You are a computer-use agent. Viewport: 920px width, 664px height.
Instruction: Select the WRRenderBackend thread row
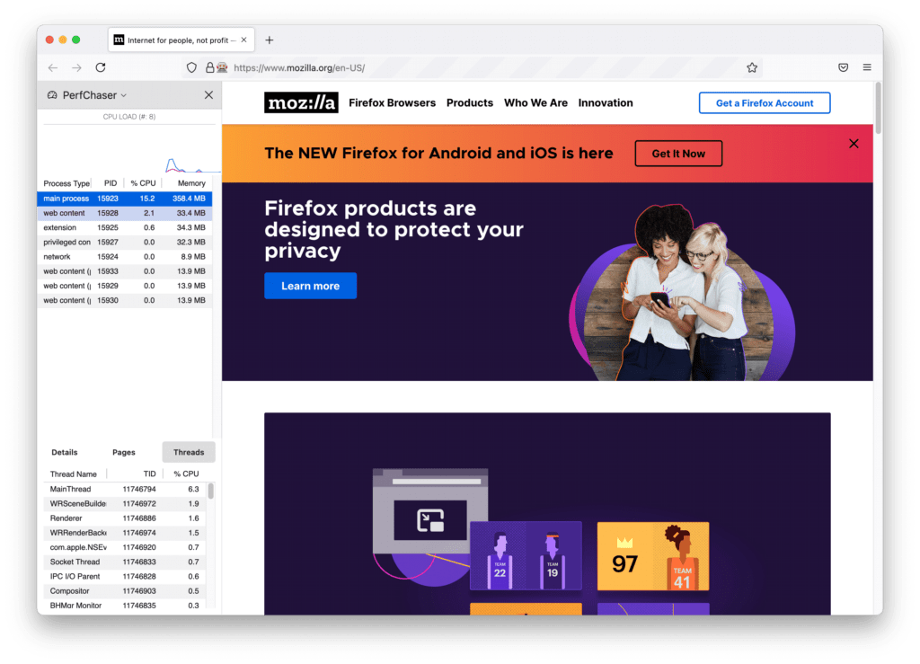[124, 533]
